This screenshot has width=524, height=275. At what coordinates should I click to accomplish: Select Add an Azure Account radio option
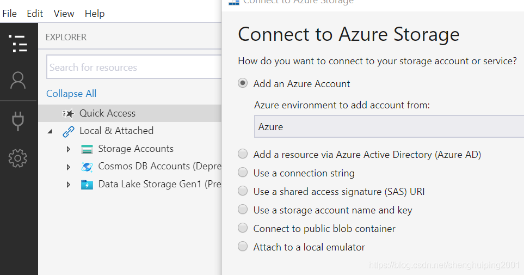pyautogui.click(x=243, y=83)
